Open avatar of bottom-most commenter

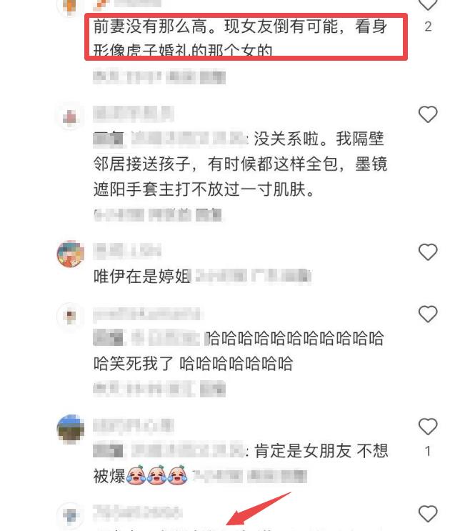[x=71, y=515]
